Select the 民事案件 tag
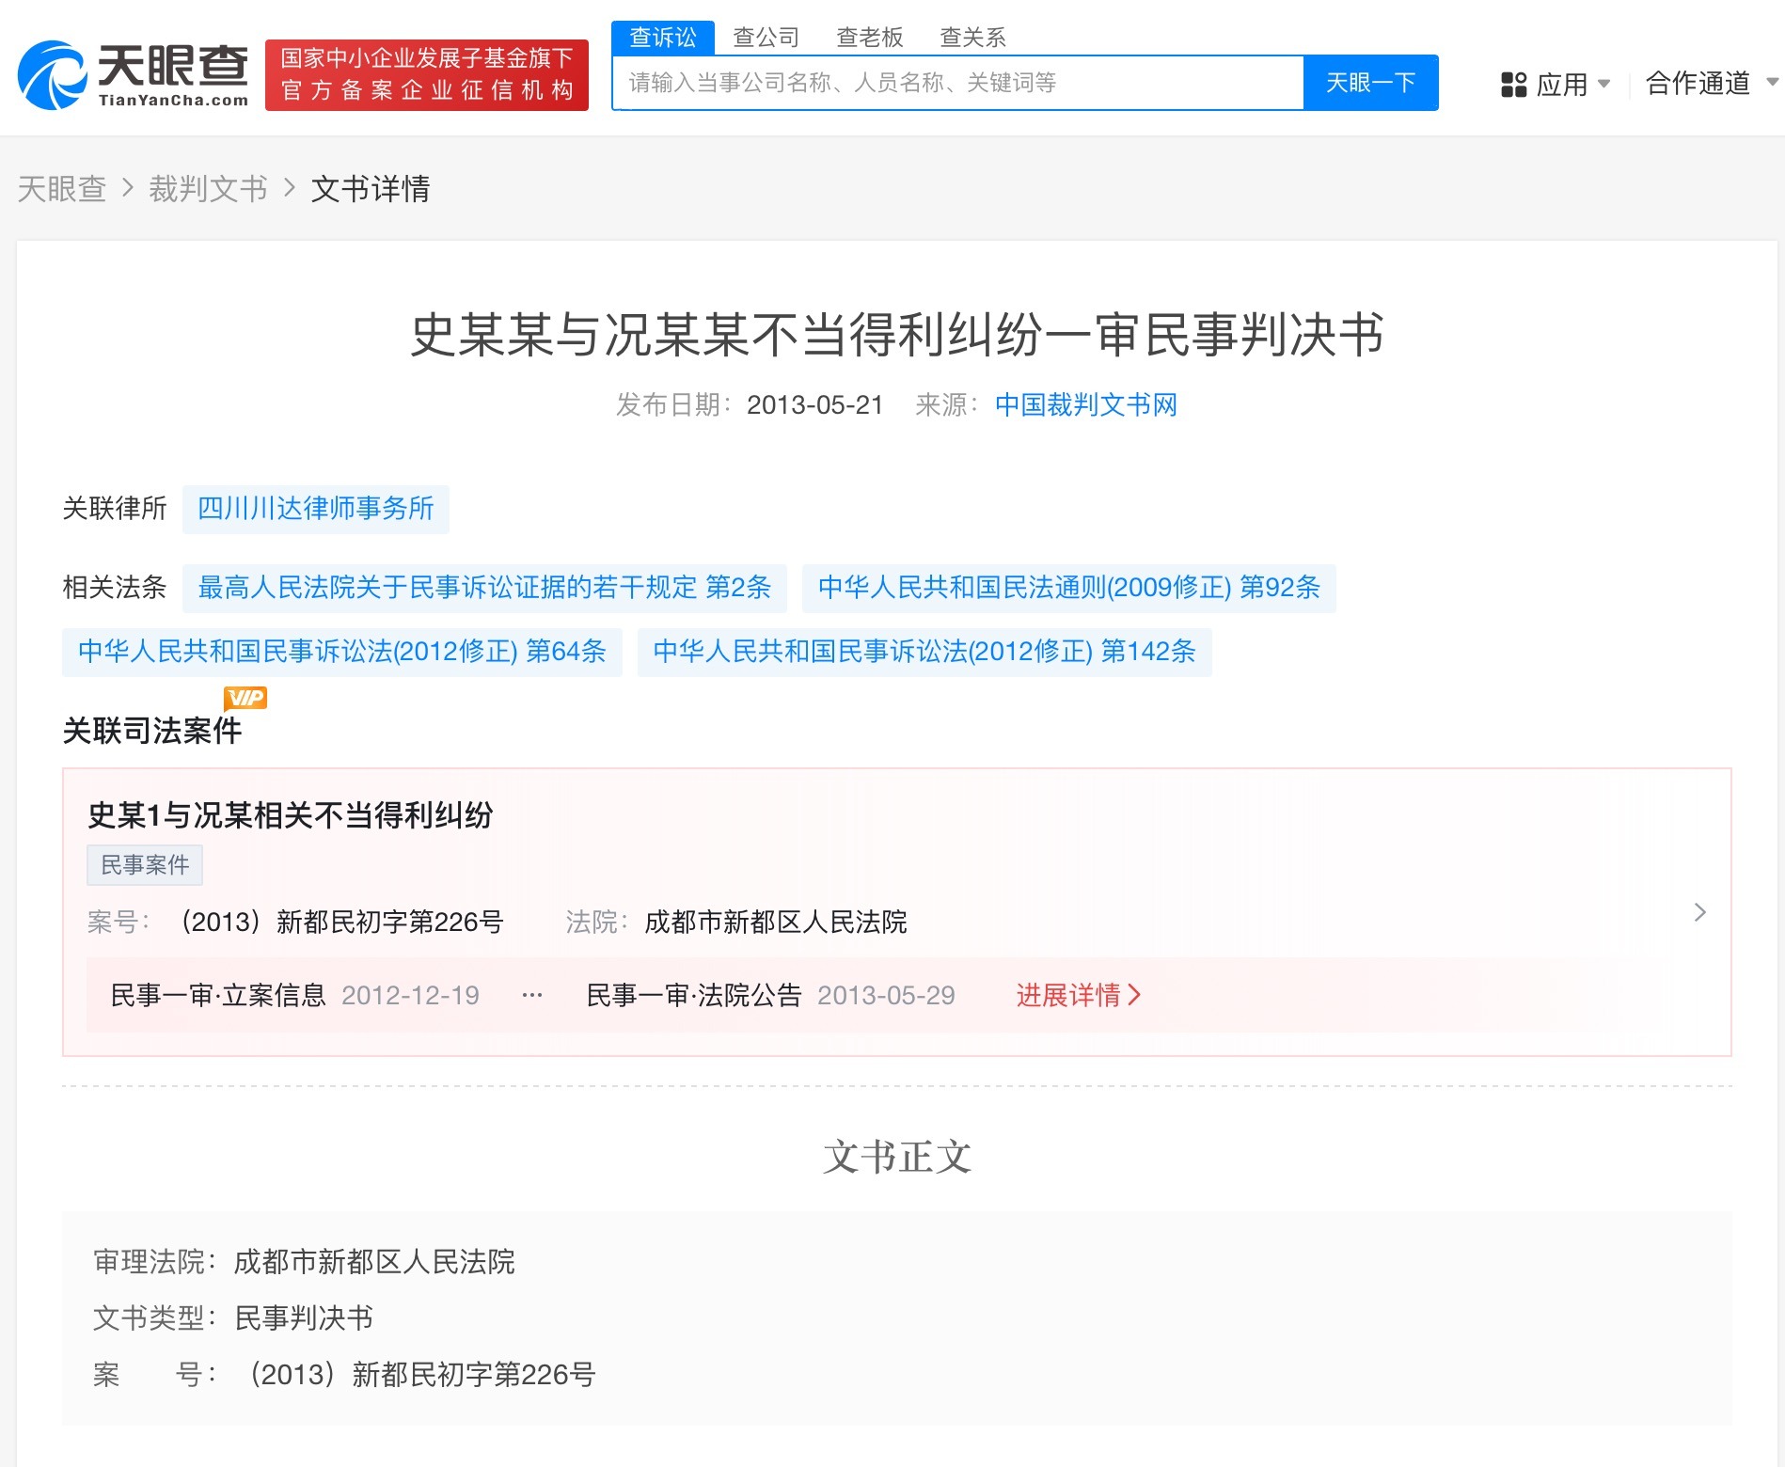This screenshot has height=1467, width=1785. [145, 864]
